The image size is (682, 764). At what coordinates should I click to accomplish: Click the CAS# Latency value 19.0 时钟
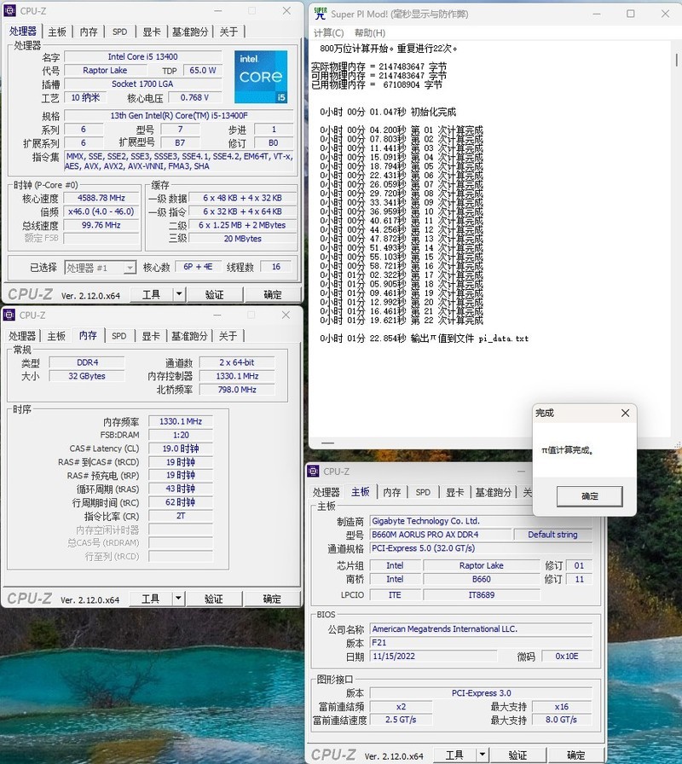[181, 449]
